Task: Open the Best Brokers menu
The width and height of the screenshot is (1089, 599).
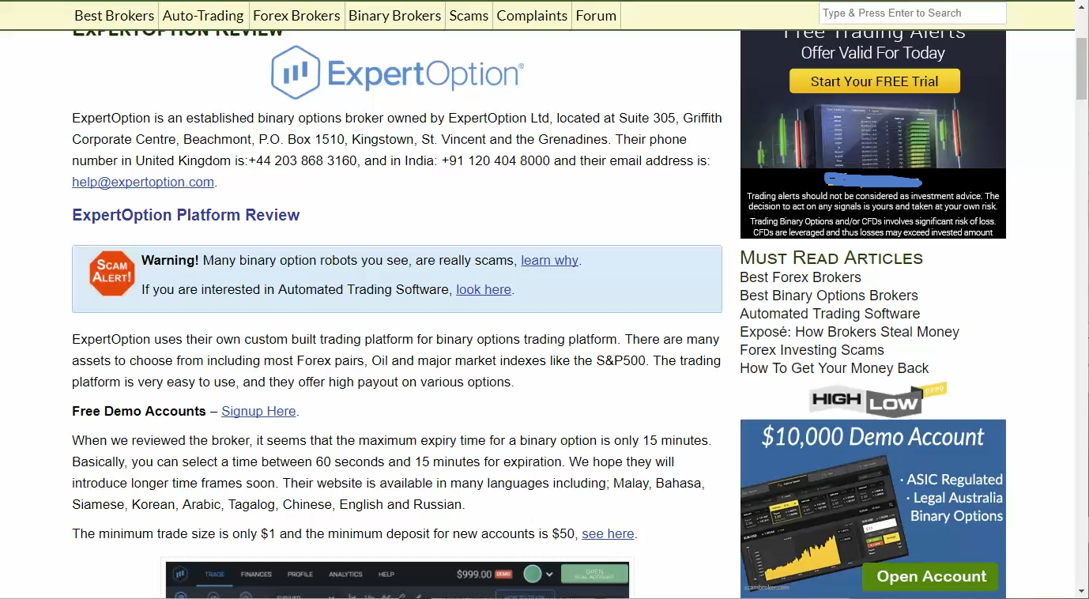Action: [x=114, y=15]
